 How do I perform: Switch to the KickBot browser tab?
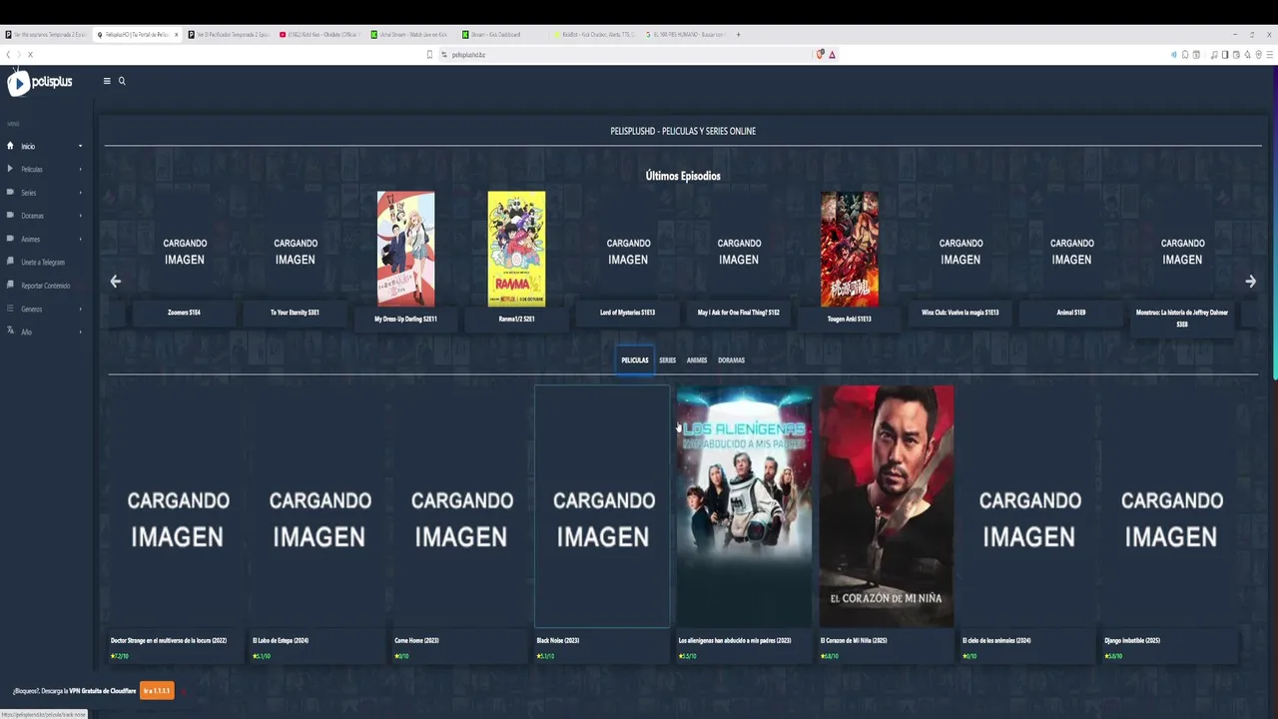594,34
